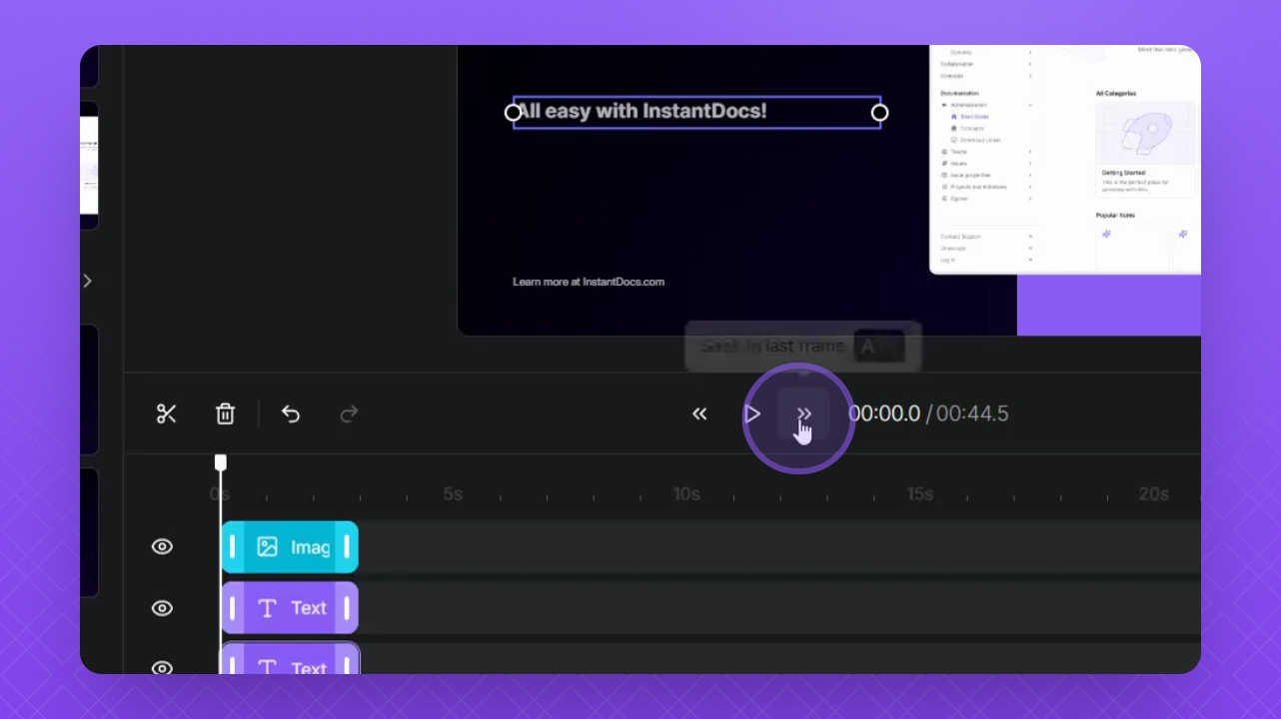Skip to the last frame
Screen dimensions: 1281x719
point(804,413)
